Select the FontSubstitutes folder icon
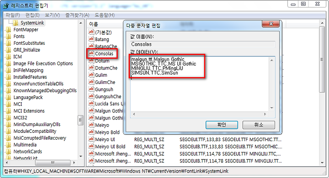 [x=9, y=43]
